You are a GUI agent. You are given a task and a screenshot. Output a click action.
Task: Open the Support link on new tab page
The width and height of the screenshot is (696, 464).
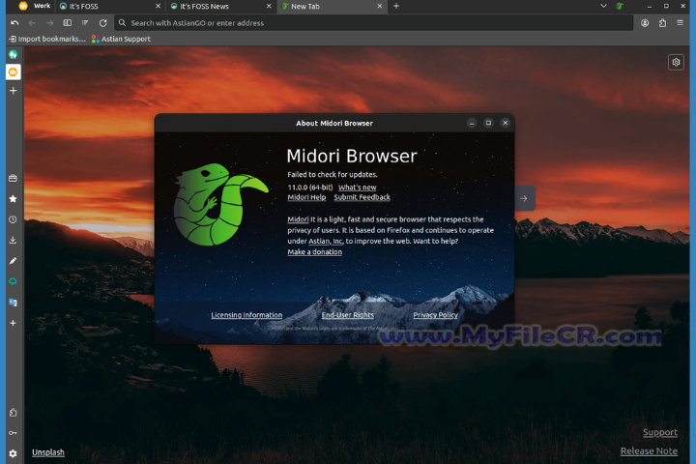[660, 432]
